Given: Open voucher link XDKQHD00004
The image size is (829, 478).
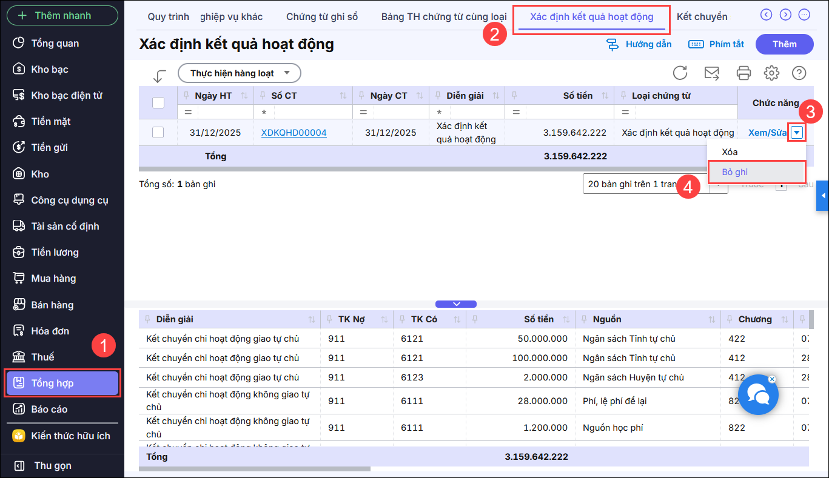Looking at the screenshot, I should tap(294, 133).
